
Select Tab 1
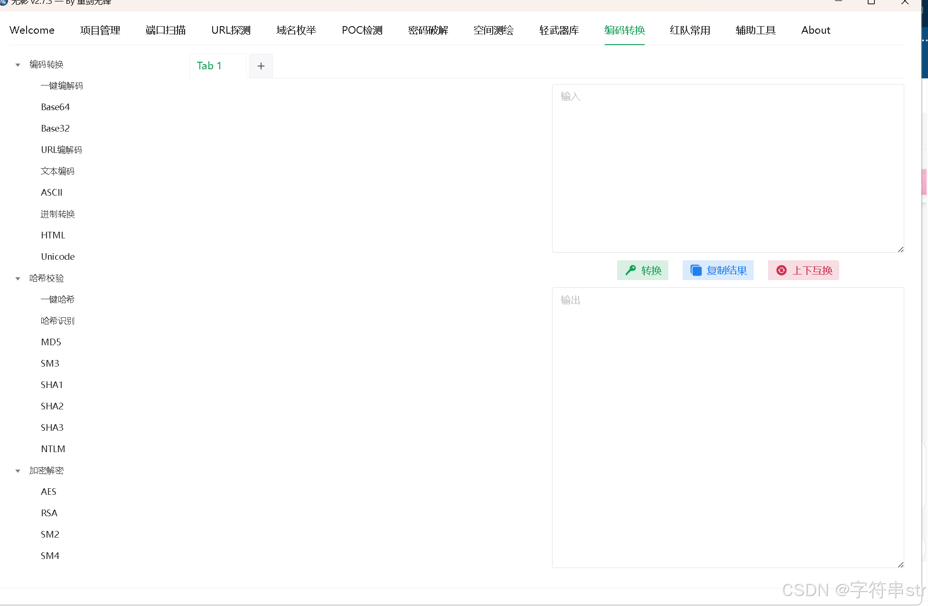209,66
